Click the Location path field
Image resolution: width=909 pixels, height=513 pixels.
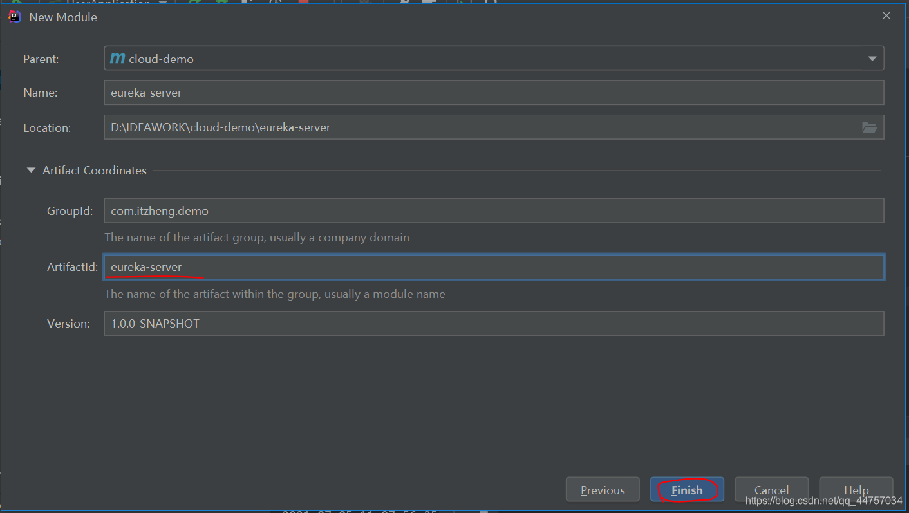tap(494, 127)
